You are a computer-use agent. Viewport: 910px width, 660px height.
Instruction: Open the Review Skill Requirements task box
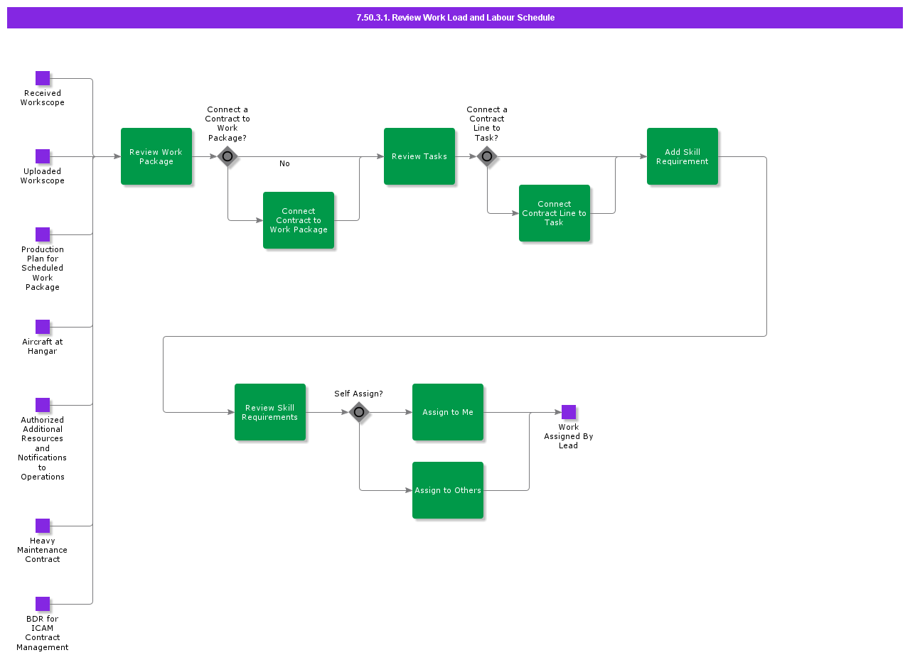(270, 412)
